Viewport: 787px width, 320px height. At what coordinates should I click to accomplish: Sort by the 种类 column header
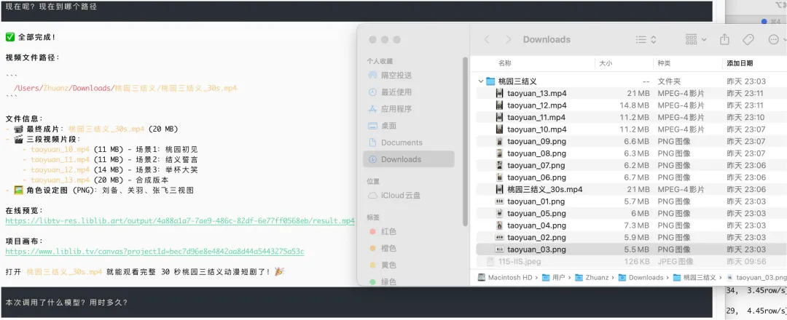[x=664, y=63]
